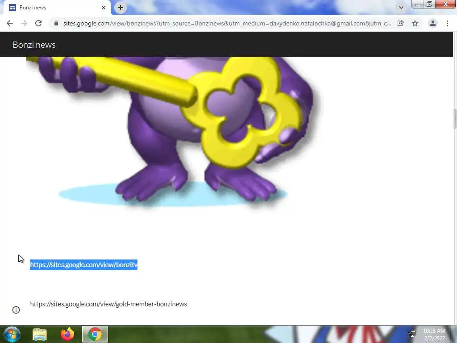Open the Chrome three-dot menu
Screen dimensions: 457x343
(x=447, y=23)
